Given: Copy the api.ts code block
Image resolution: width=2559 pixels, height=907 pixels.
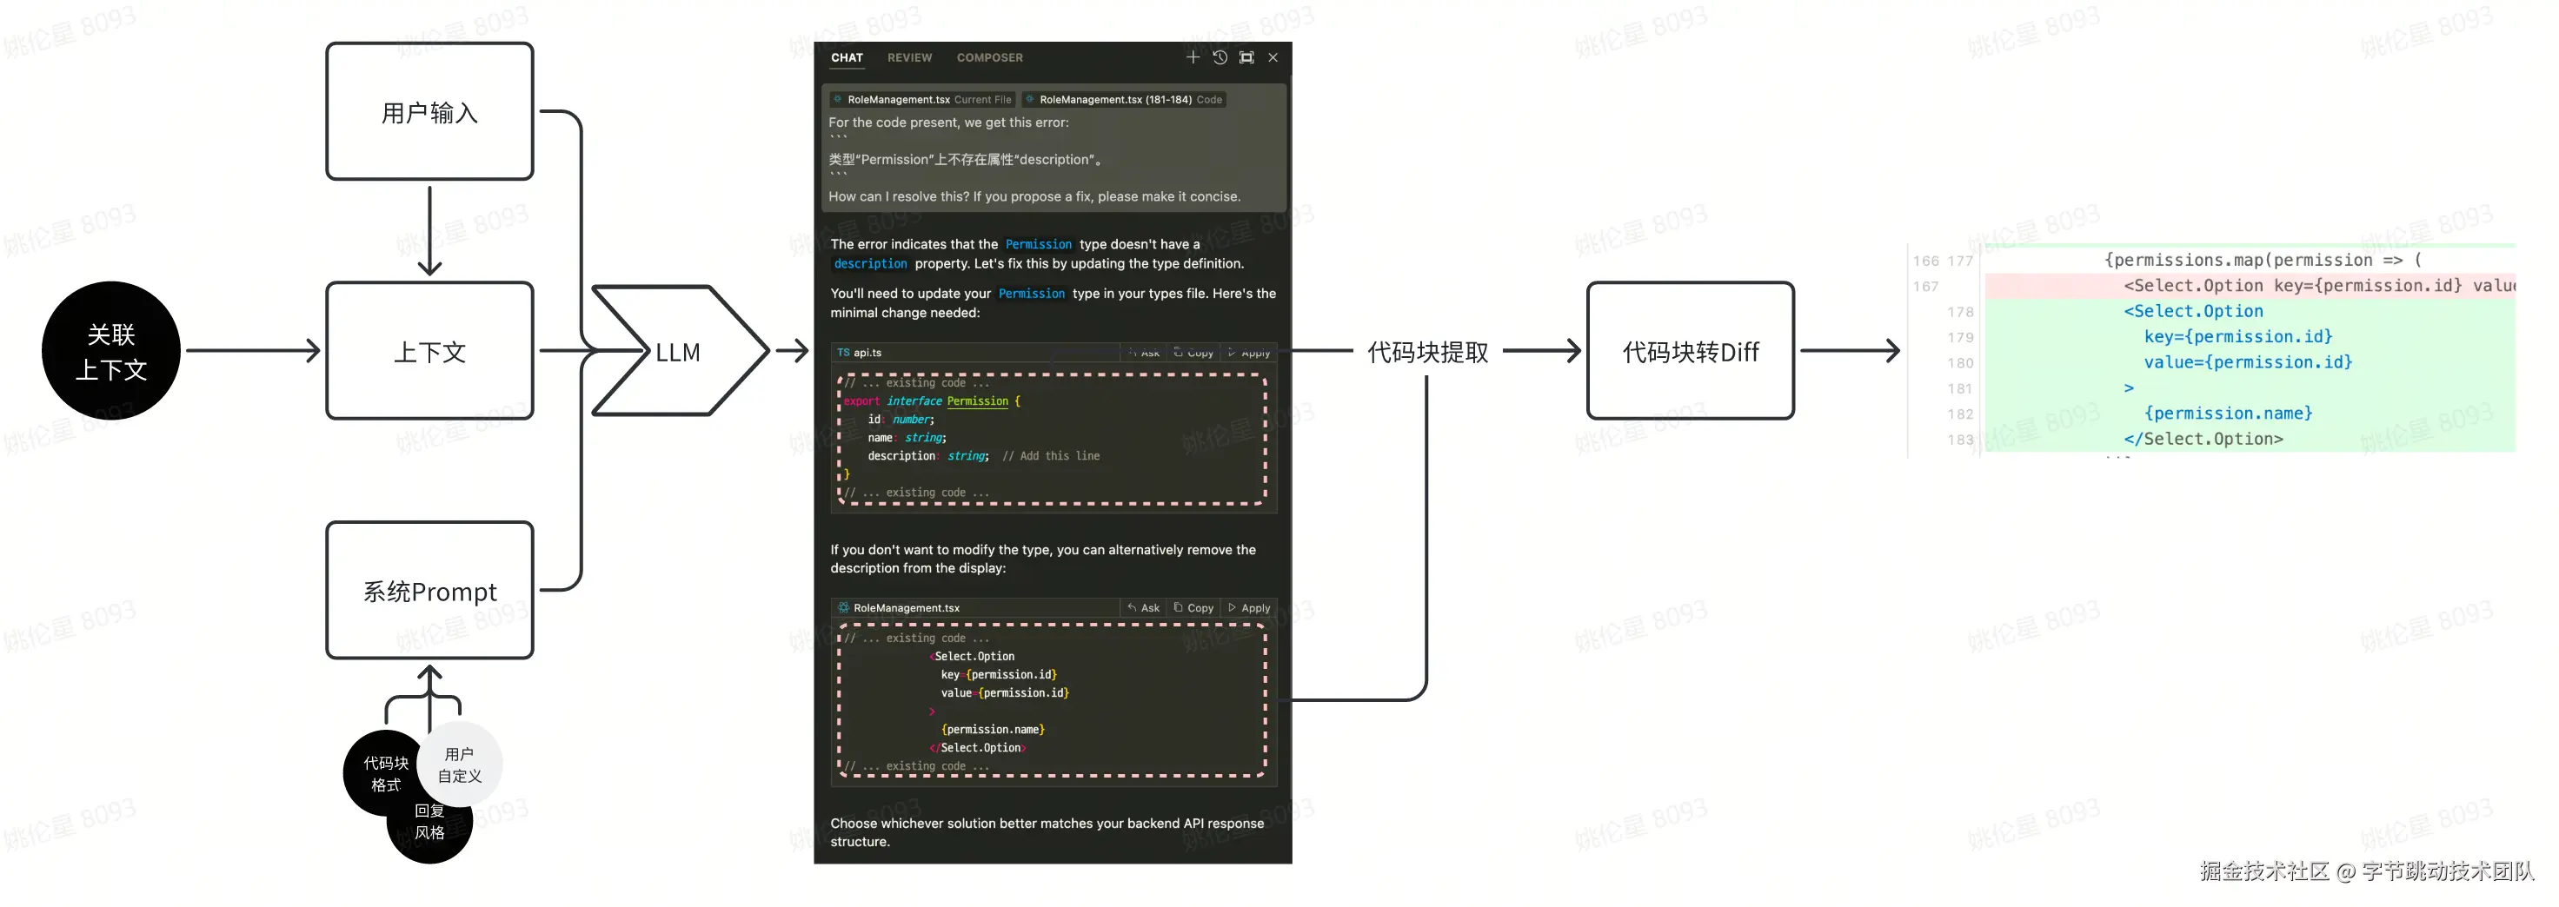Looking at the screenshot, I should click(x=1193, y=352).
